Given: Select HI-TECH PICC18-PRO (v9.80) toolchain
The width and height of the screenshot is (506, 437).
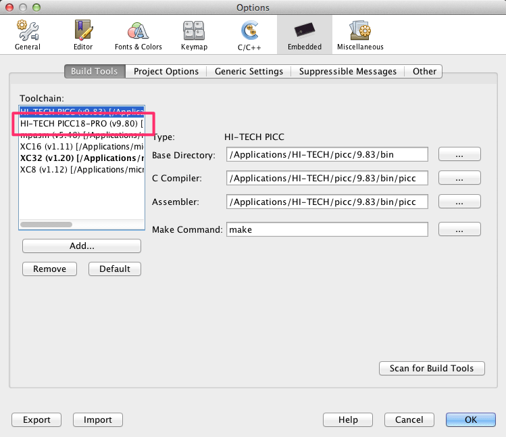Looking at the screenshot, I should click(x=81, y=124).
